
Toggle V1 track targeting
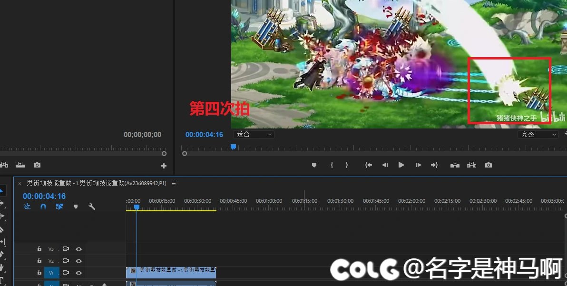(x=51, y=273)
